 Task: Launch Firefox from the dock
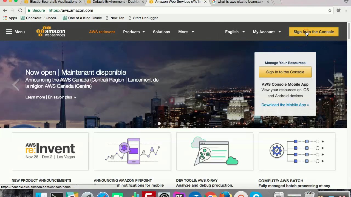(x=226, y=195)
